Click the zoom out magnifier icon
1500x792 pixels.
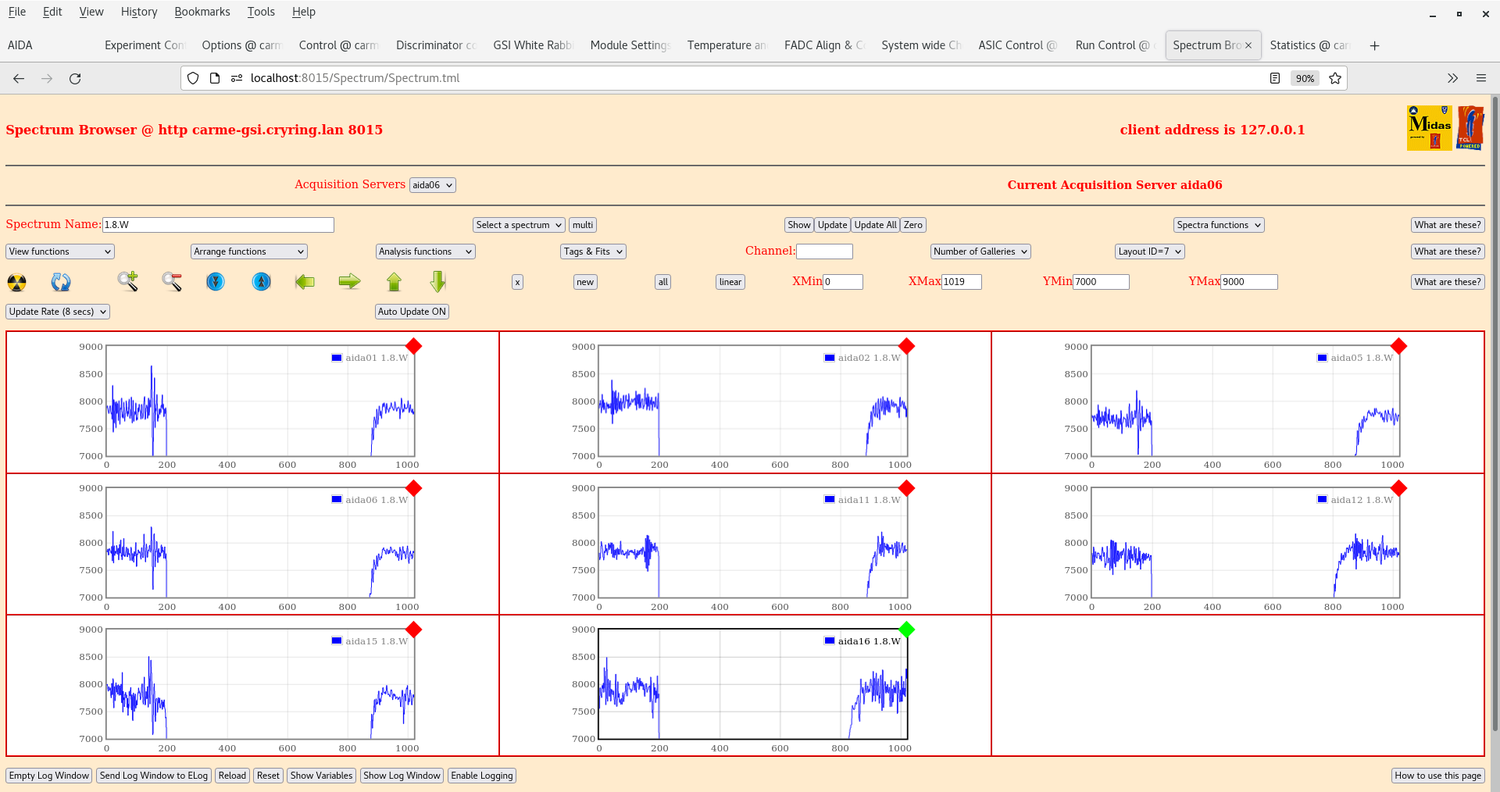(172, 282)
